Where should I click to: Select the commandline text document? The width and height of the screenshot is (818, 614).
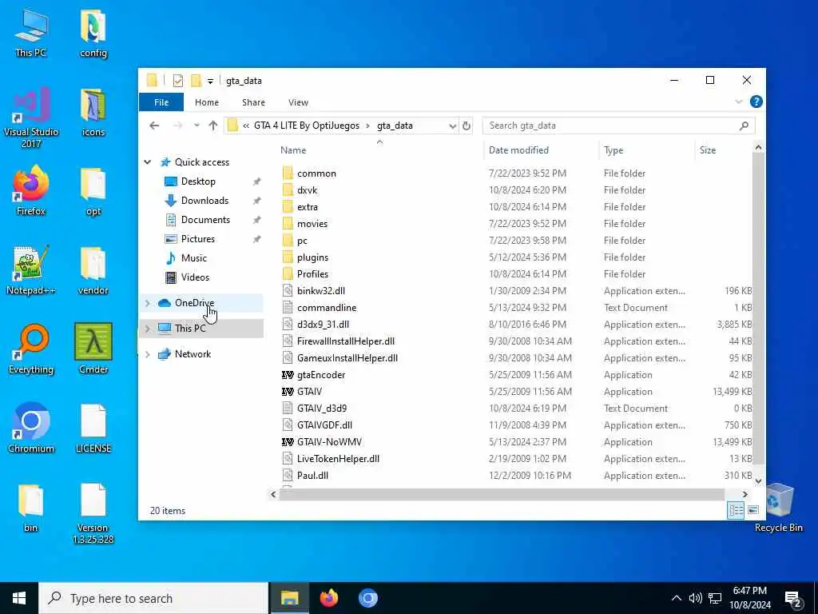pos(327,308)
